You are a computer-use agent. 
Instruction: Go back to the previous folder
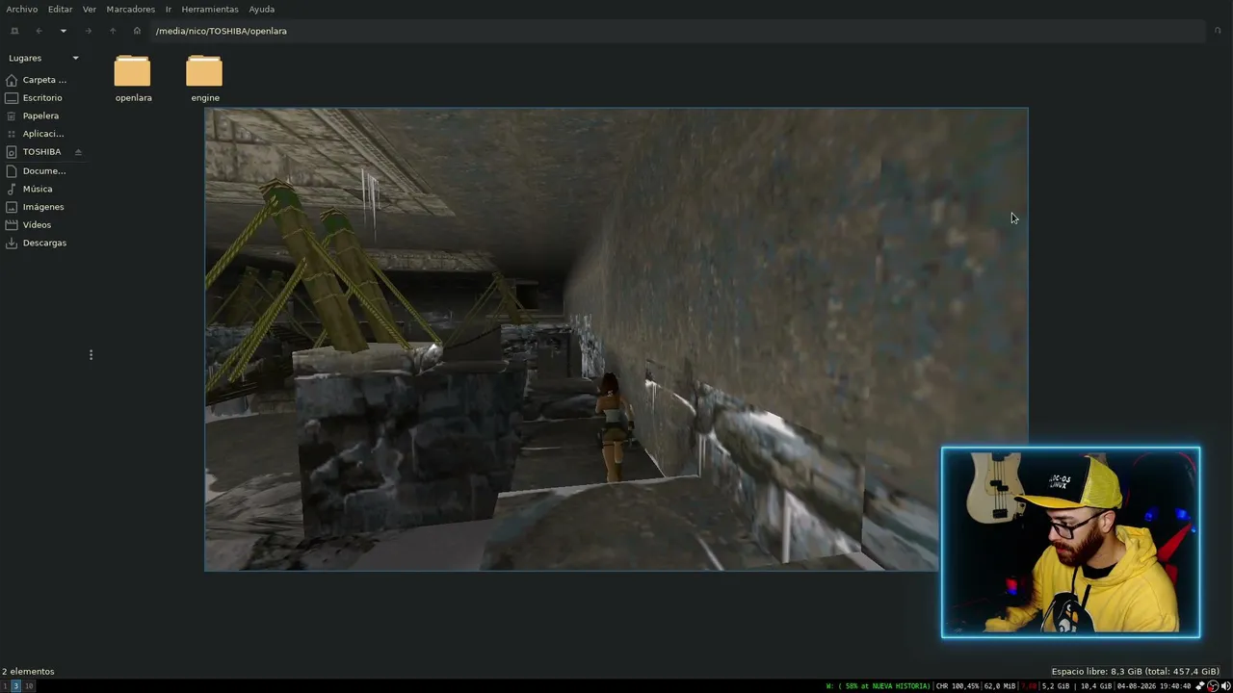tap(39, 31)
